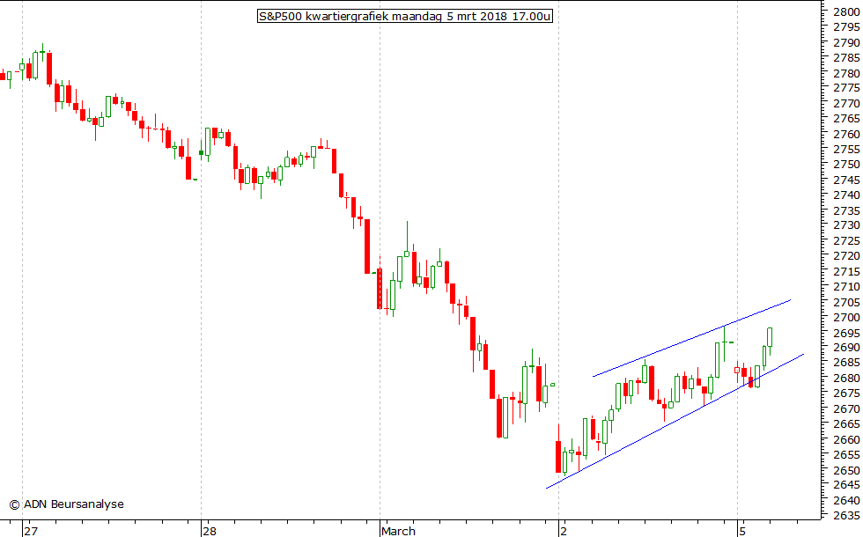Click the 2780 price level label
This screenshot has height=537, width=863.
(846, 72)
